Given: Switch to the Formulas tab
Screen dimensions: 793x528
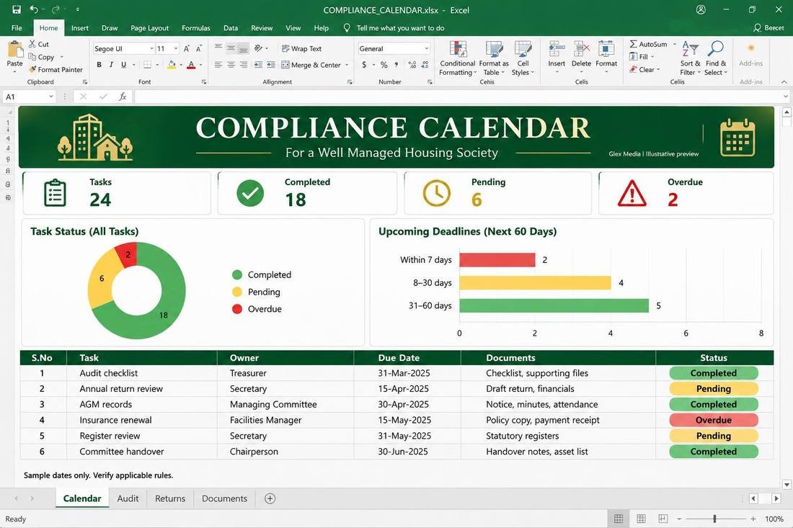Looking at the screenshot, I should pyautogui.click(x=195, y=28).
